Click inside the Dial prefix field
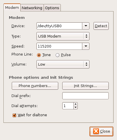The width and height of the screenshot is (117, 140). point(85,96)
